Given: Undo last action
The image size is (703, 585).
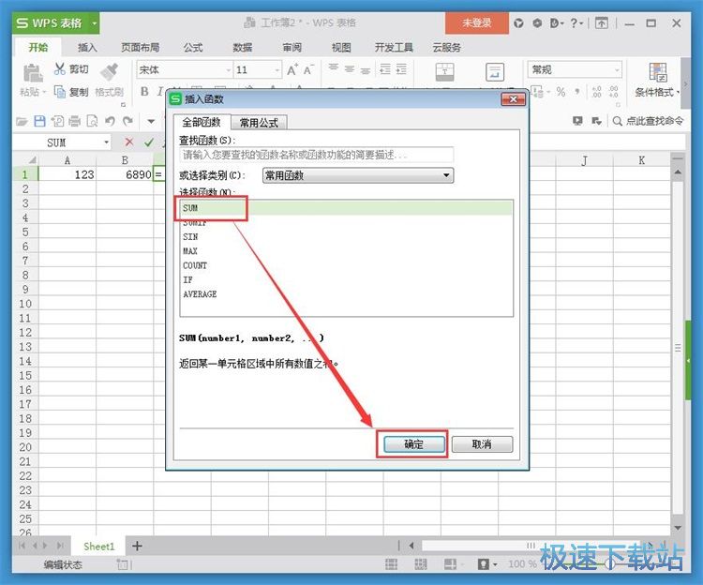Looking at the screenshot, I should (x=110, y=121).
